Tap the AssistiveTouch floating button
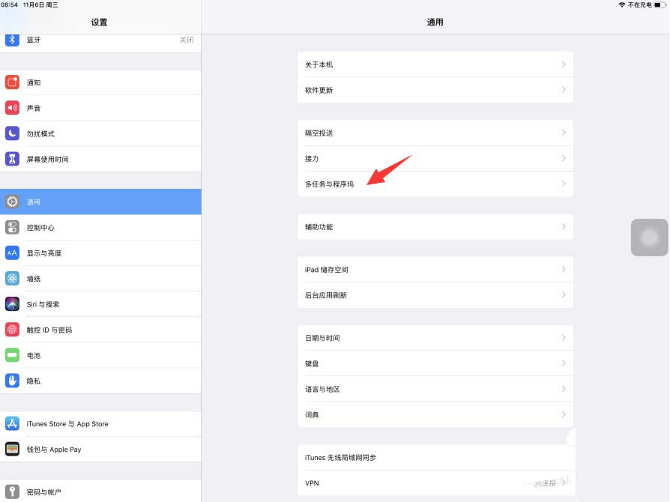 (648, 238)
